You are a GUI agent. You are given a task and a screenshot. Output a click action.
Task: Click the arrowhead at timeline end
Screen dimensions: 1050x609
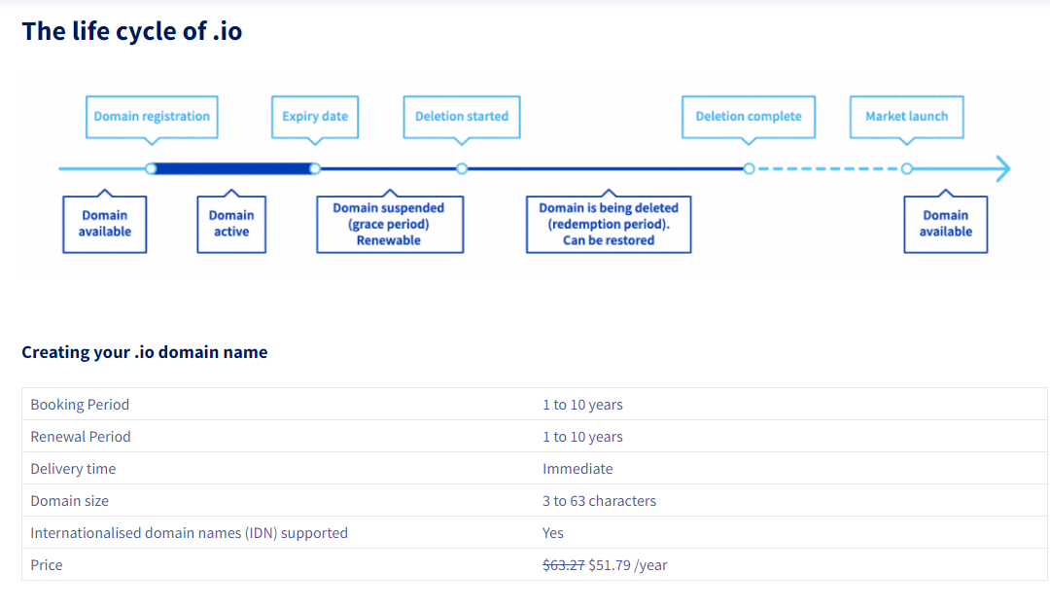(x=1003, y=169)
